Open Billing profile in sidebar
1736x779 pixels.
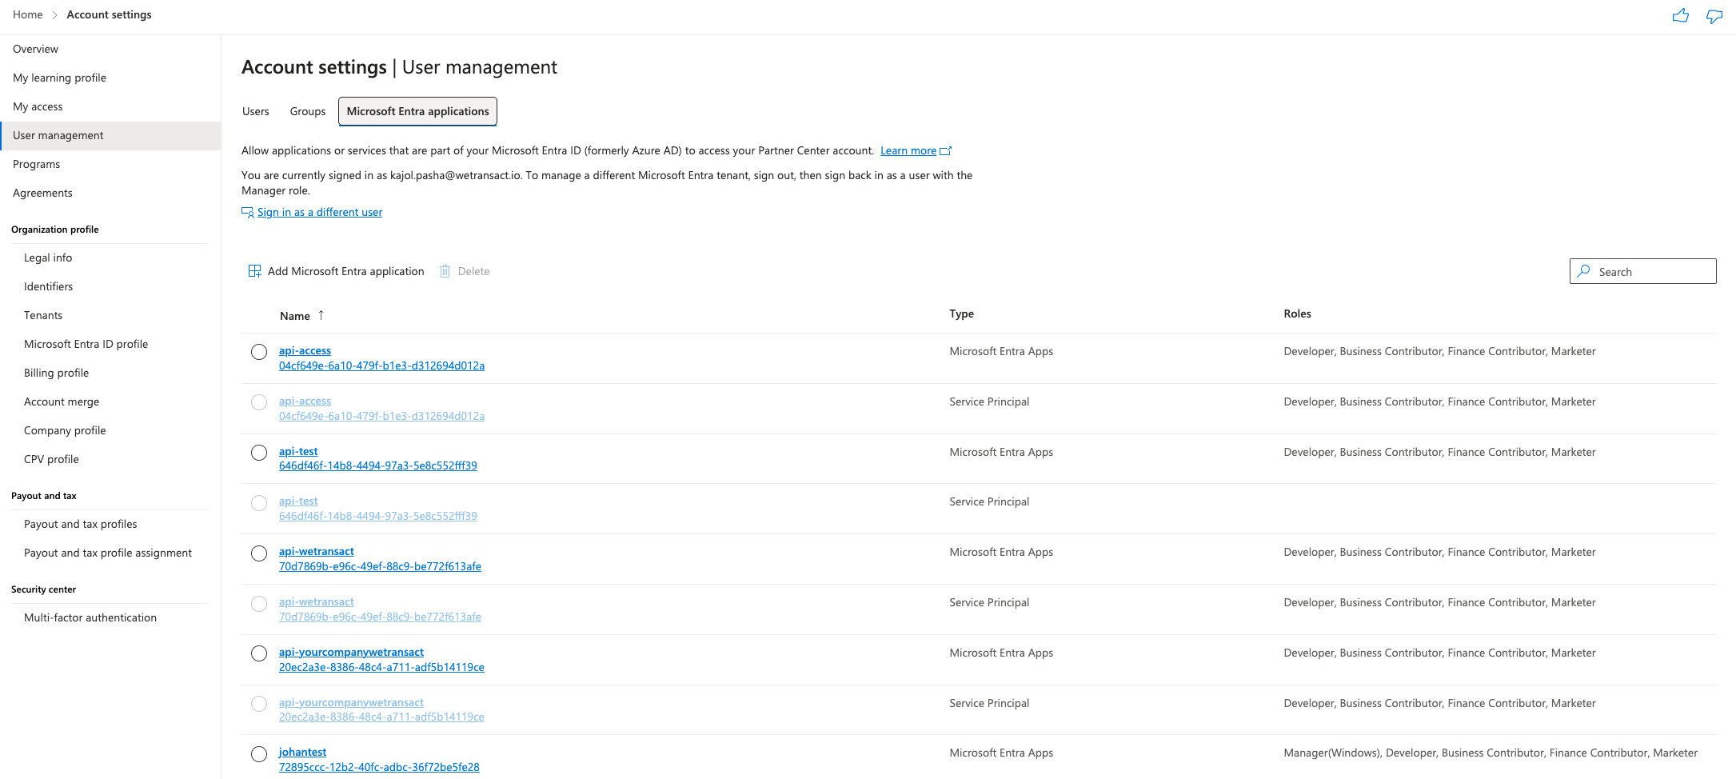pos(56,373)
